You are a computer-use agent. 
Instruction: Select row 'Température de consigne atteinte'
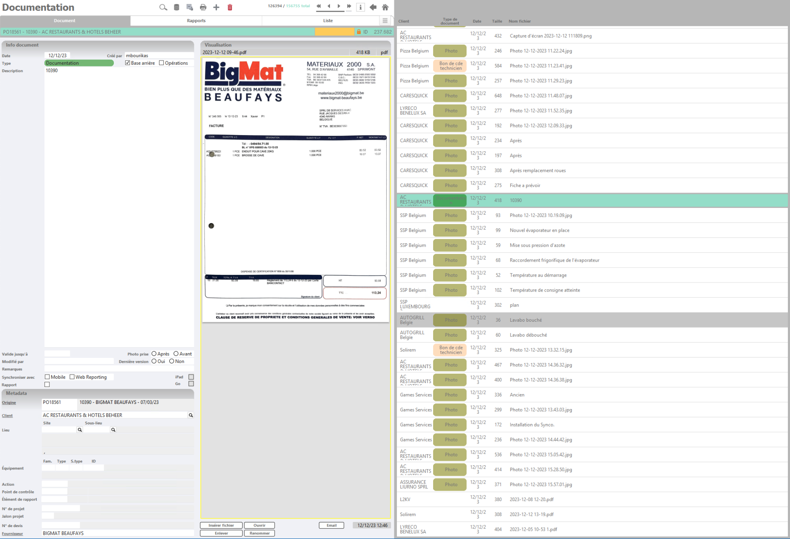592,290
